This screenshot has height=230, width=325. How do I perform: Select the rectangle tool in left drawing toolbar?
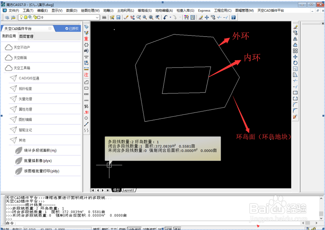pyautogui.click(x=86, y=88)
